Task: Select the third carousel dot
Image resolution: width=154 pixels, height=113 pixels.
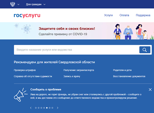Action: pos(41,108)
